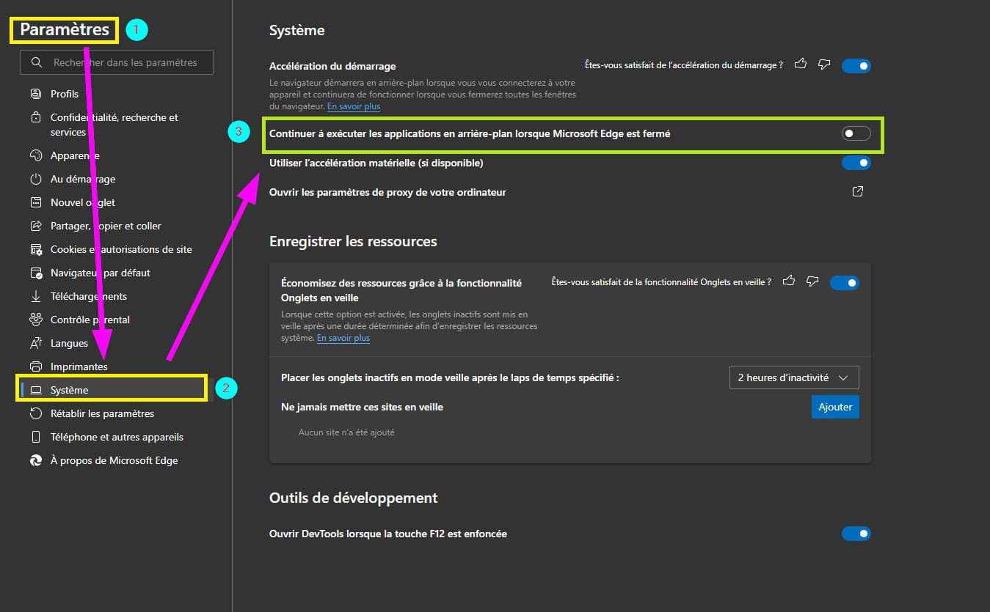
Task: Open Téléchargements settings section
Action: 89,296
